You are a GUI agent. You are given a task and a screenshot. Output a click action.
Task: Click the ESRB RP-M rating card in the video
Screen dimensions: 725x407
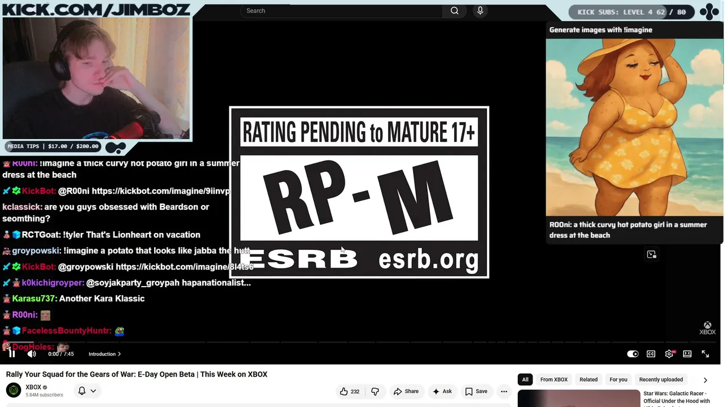coord(359,192)
